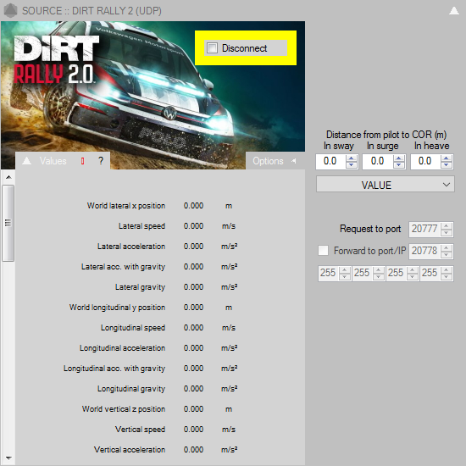Decrease the third IP octet value
The width and height of the screenshot is (466, 466).
coord(413,277)
